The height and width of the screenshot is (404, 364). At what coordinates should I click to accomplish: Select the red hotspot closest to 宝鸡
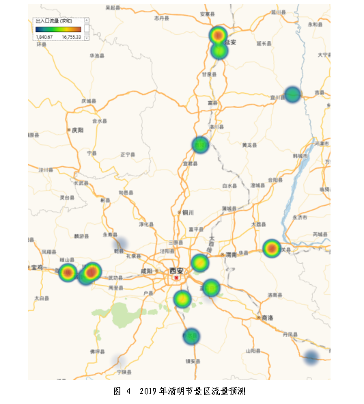click(x=68, y=272)
